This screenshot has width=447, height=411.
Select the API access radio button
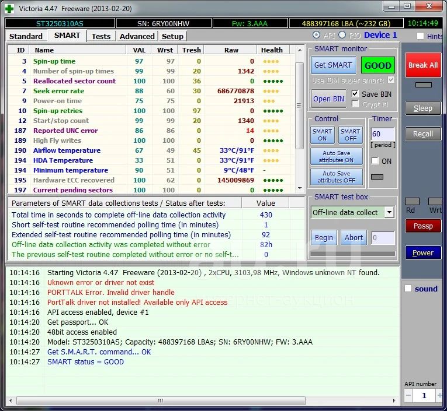(x=316, y=35)
